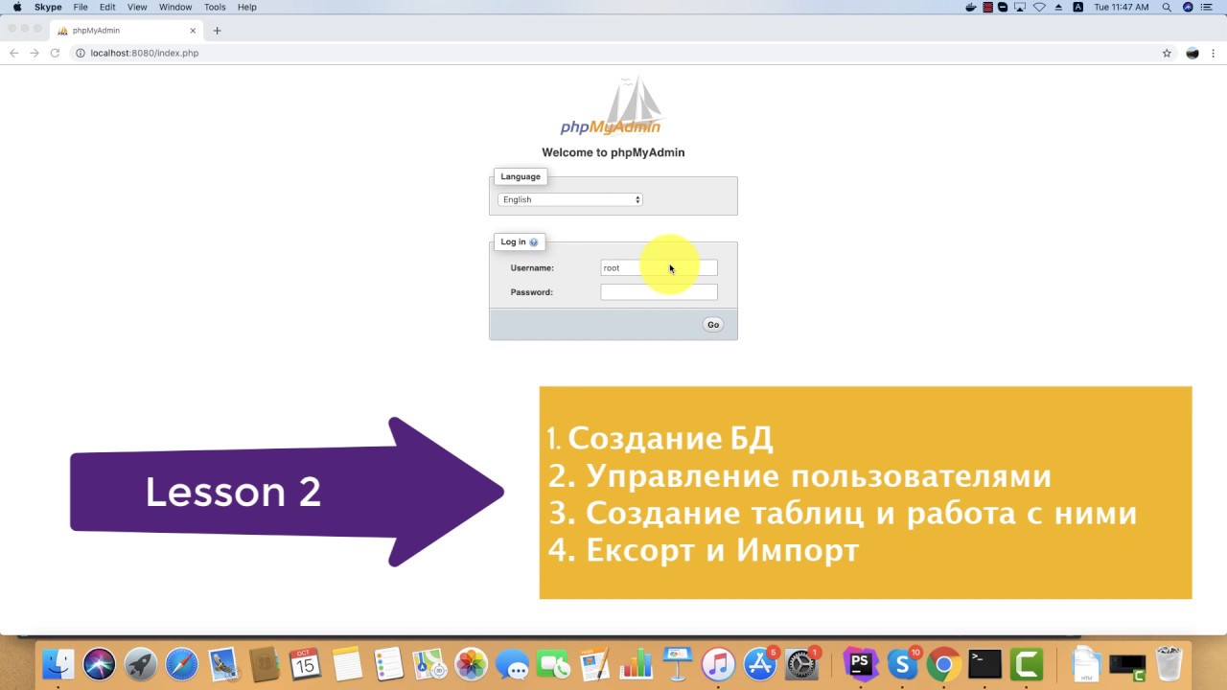1227x690 pixels.
Task: Click the Go login button
Action: [713, 325]
